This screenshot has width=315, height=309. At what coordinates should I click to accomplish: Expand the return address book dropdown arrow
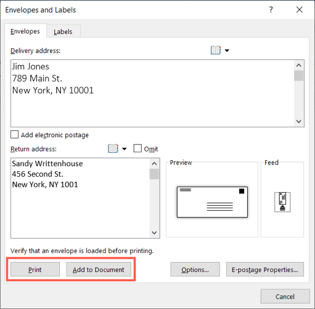click(125, 149)
